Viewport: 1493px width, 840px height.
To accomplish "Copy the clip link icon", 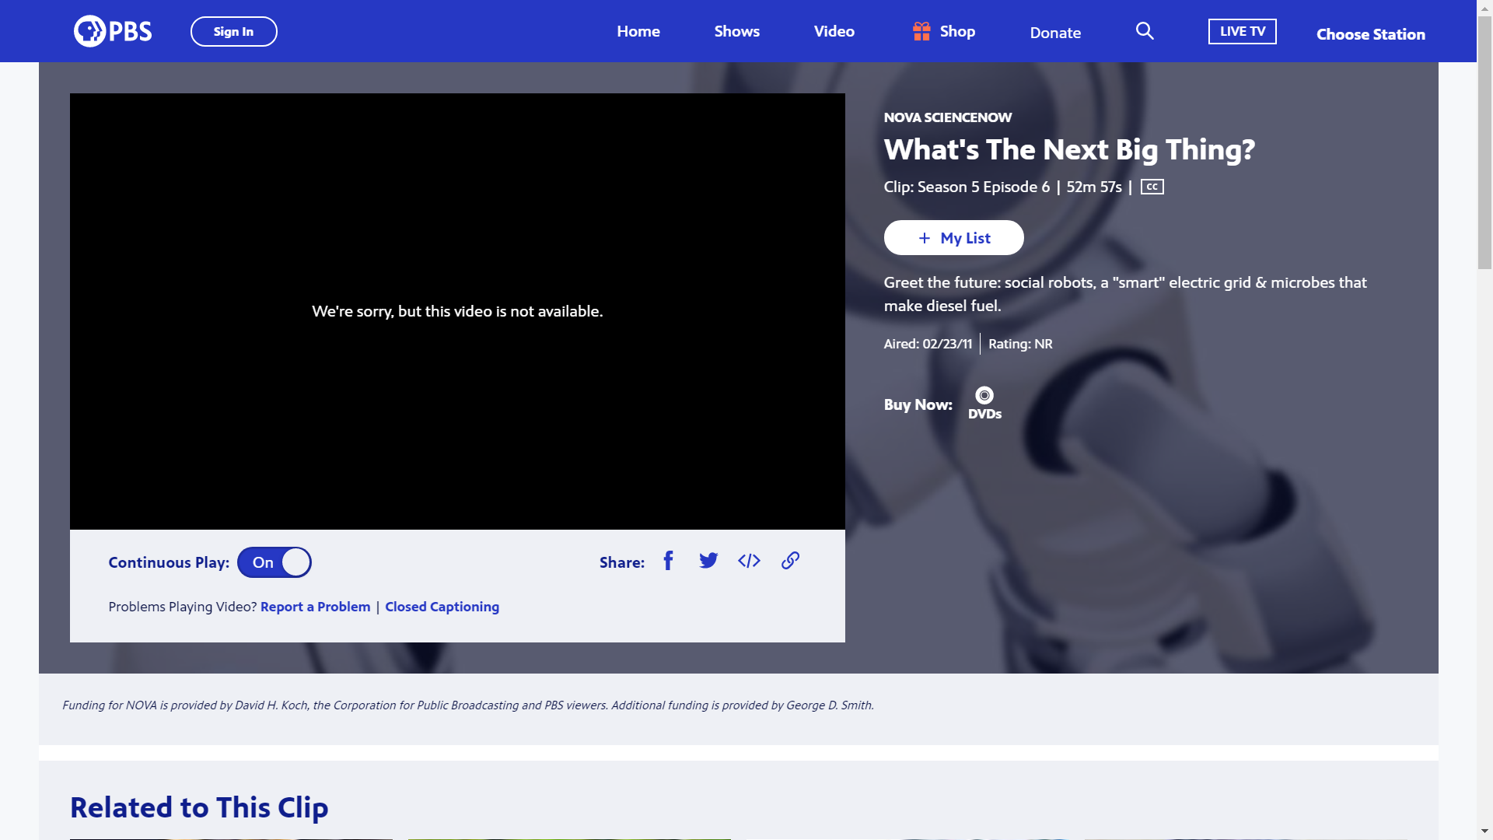I will (790, 561).
